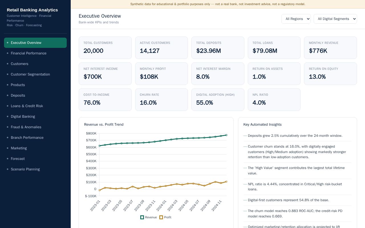The height and width of the screenshot is (228, 365).
Task: Click NPL Ratio 4.0% value
Action: [x=259, y=103]
